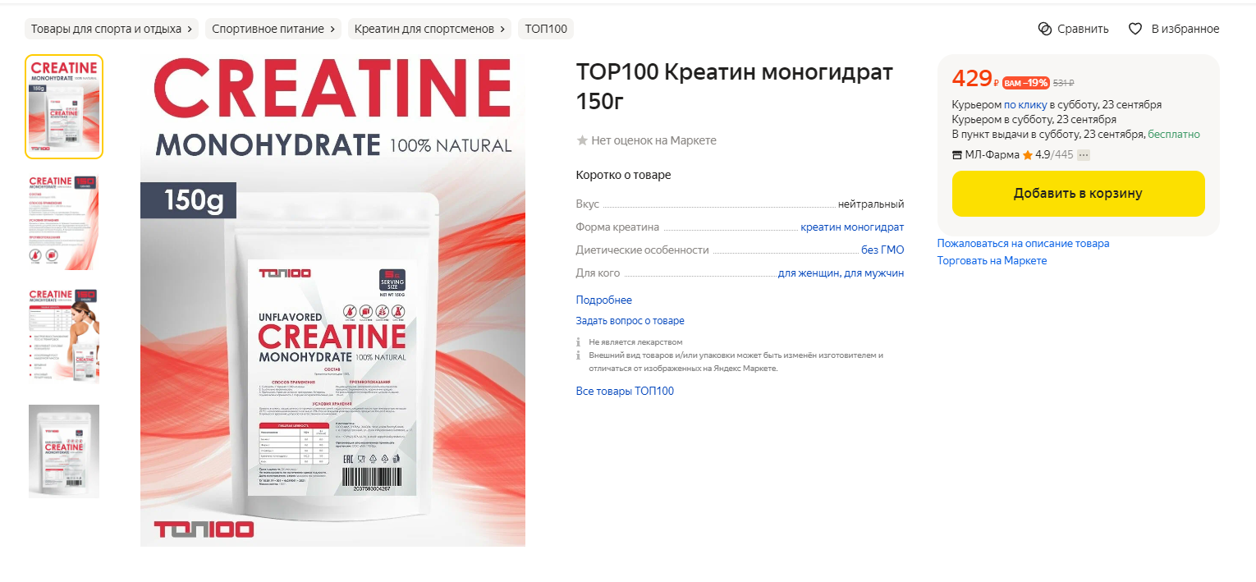Viewport: 1256px width, 582px height.
Task: Click the ВАМ −19% discount badge
Action: [x=1025, y=83]
